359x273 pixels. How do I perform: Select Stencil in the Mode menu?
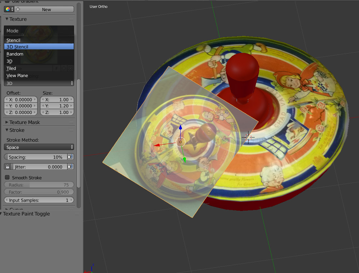[x=39, y=40]
